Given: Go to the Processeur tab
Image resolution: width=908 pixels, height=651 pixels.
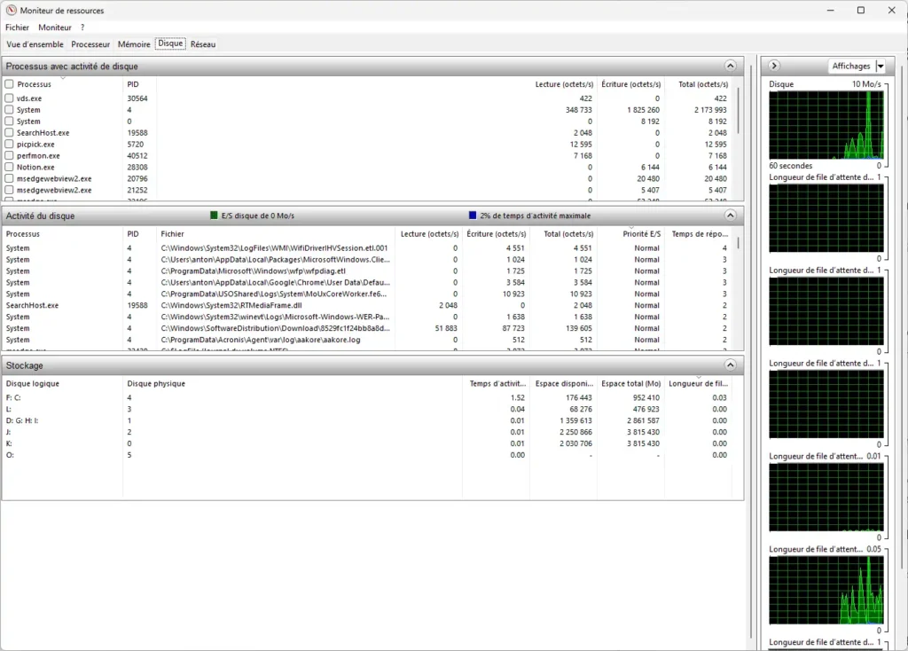Looking at the screenshot, I should tap(90, 43).
